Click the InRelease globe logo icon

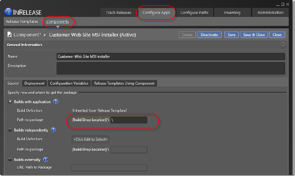point(8,12)
